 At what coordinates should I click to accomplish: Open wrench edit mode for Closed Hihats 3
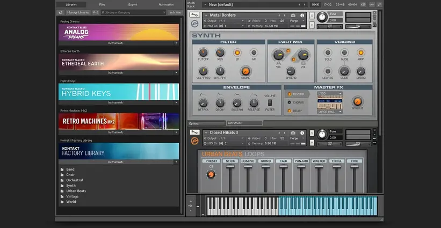coord(194,133)
